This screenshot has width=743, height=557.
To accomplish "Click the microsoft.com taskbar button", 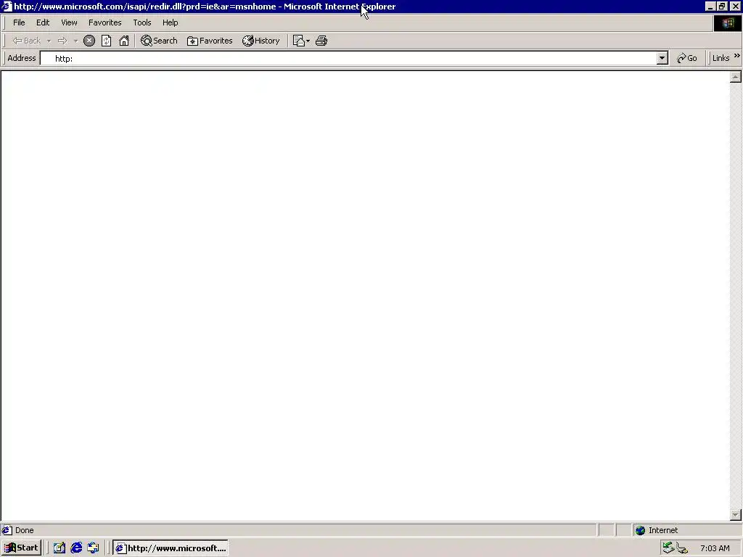I will [x=171, y=548].
